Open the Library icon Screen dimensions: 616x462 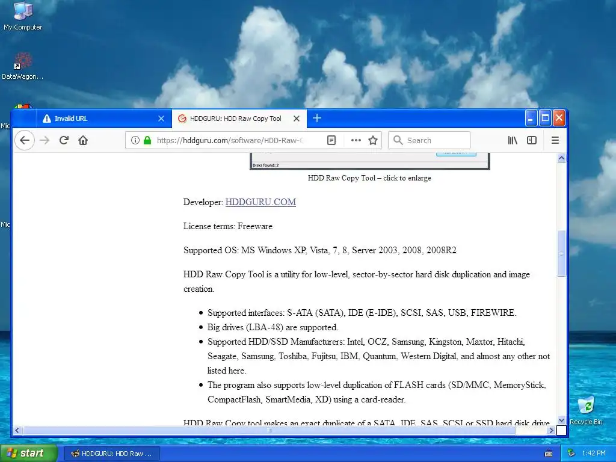pos(513,140)
